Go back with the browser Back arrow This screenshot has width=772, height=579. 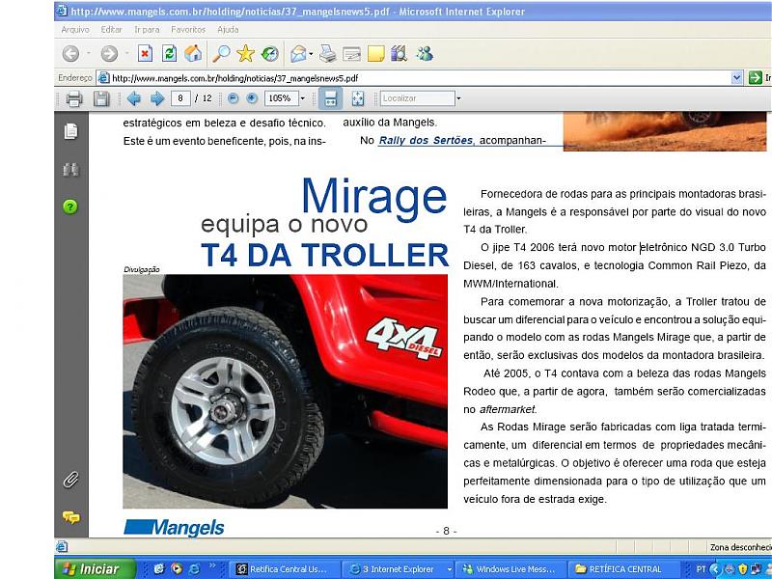click(70, 54)
